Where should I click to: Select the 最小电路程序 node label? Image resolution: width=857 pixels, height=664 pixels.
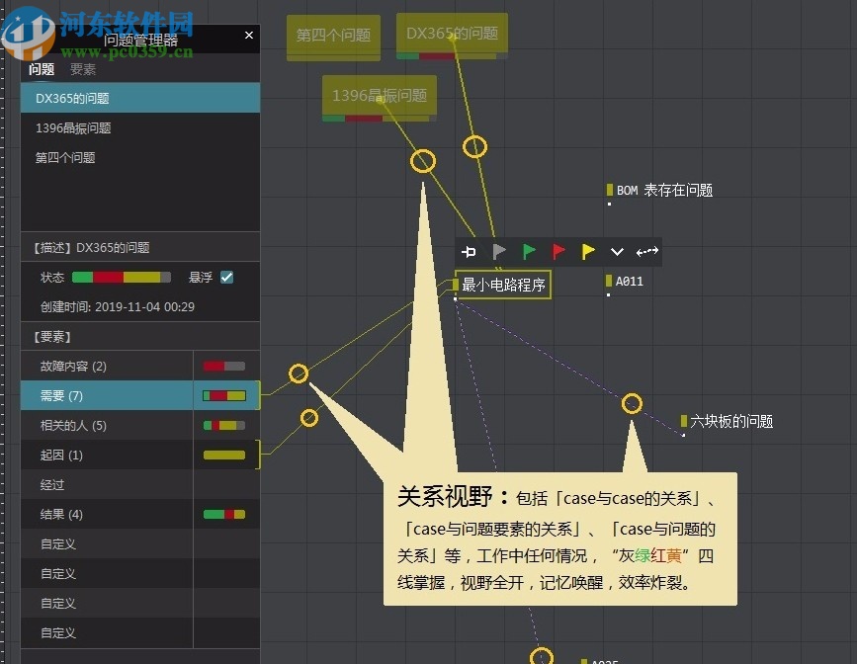pos(506,283)
